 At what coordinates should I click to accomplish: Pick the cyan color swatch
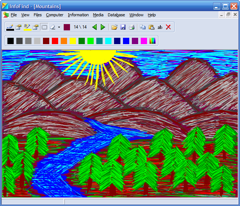click(x=108, y=41)
